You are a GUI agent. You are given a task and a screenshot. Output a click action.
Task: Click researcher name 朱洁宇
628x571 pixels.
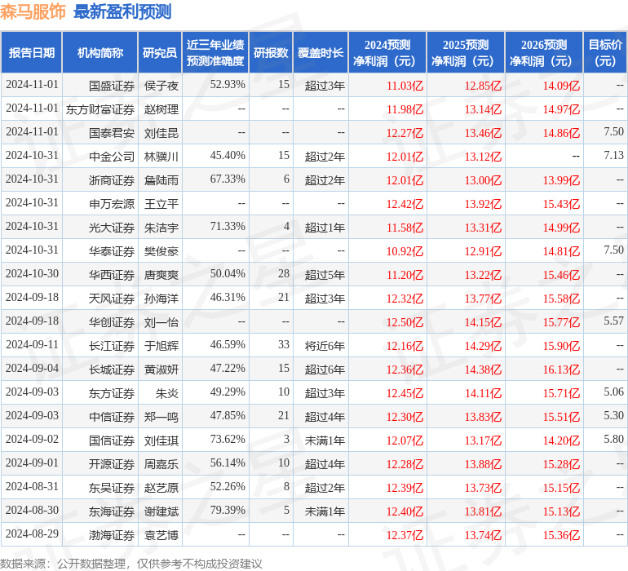(x=161, y=228)
